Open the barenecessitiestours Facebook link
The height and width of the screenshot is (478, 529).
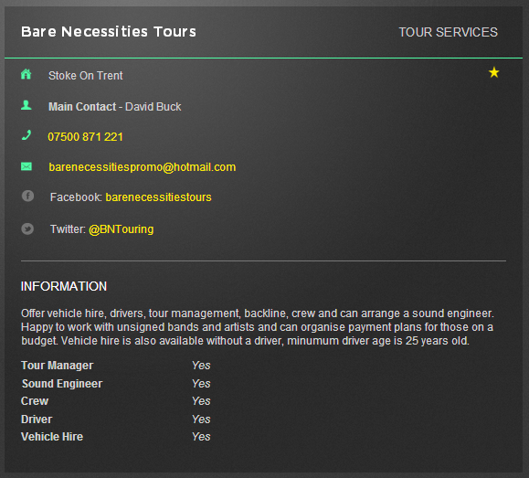(x=159, y=197)
